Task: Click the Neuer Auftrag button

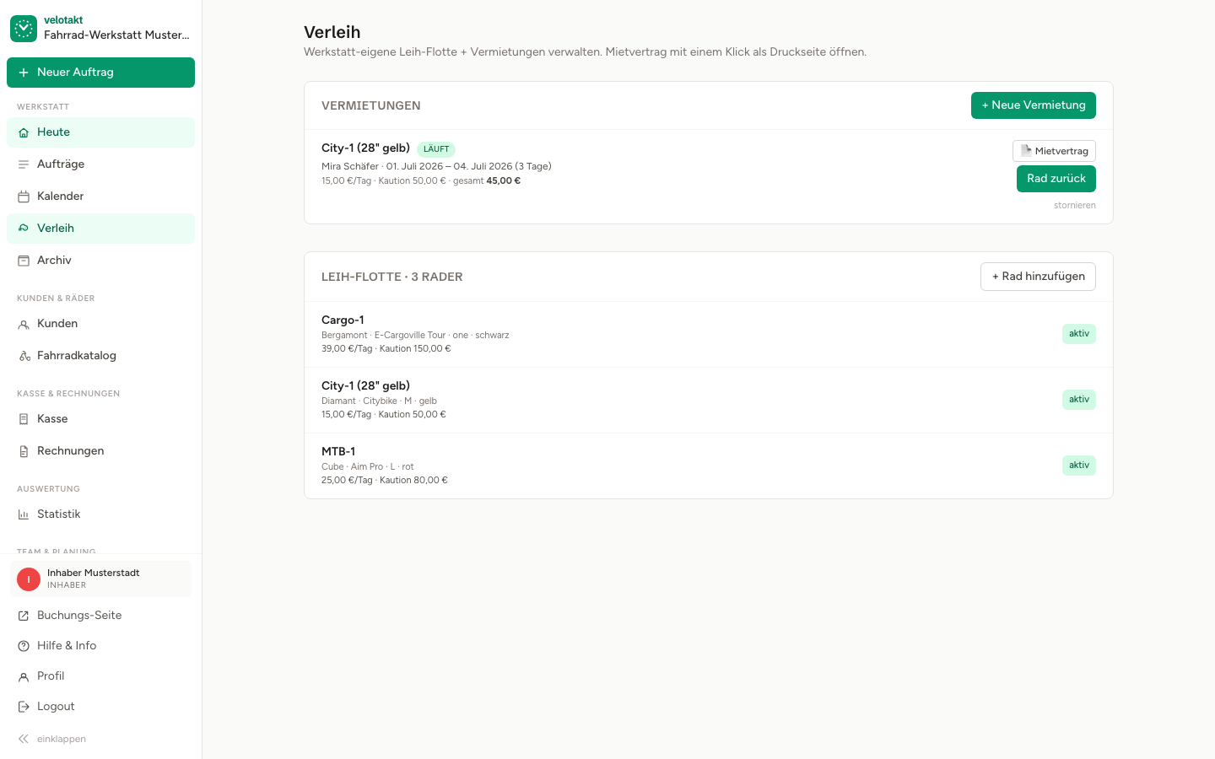Action: tap(100, 73)
